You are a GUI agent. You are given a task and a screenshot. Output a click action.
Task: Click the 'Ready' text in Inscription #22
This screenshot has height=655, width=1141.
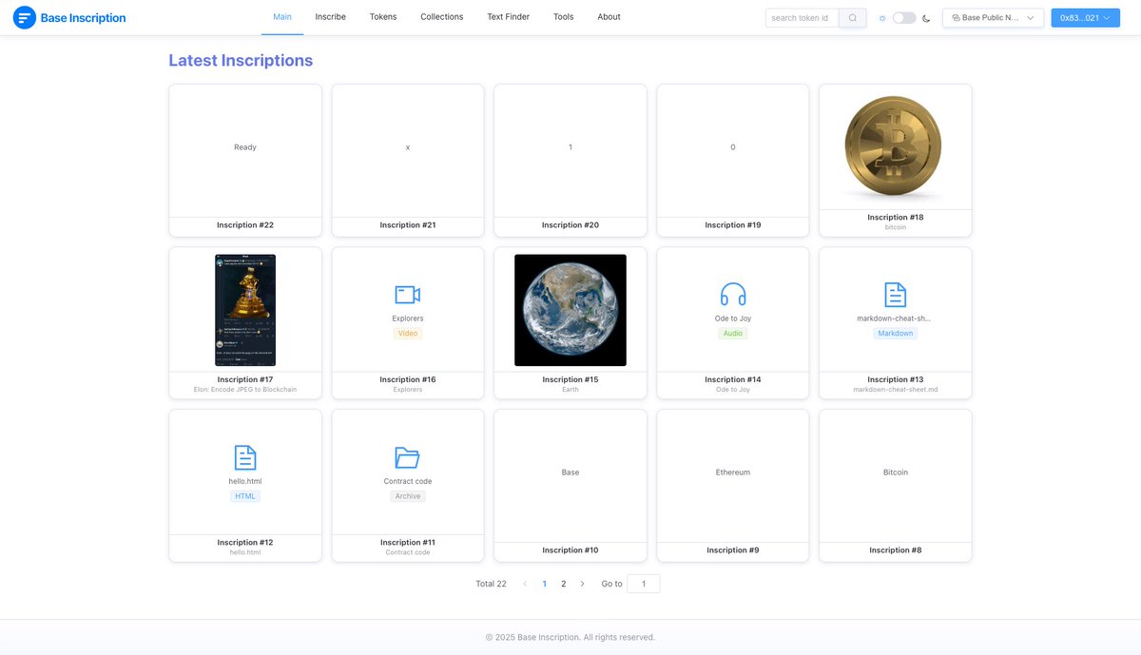[x=245, y=147]
